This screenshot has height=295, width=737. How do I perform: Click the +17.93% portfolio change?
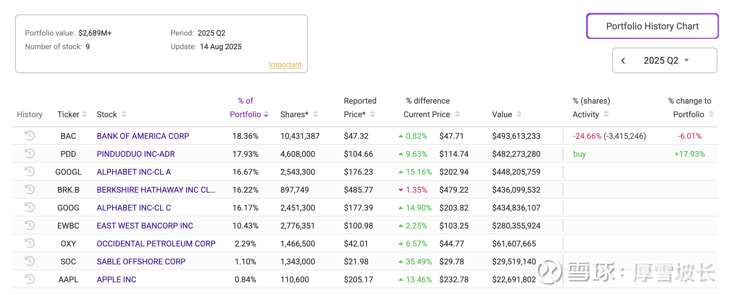690,154
